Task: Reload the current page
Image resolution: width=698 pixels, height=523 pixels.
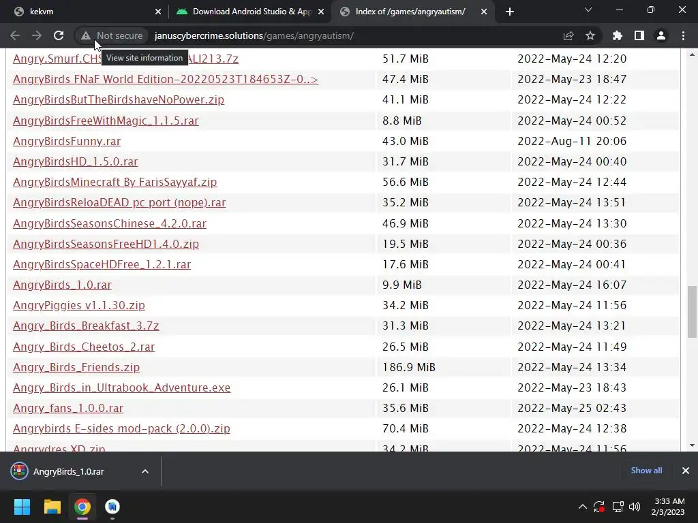Action: pos(59,35)
